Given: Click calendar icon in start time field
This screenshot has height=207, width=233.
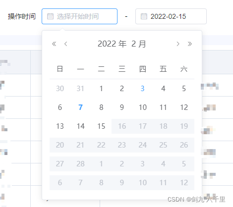Looking at the screenshot, I should tap(50, 16).
